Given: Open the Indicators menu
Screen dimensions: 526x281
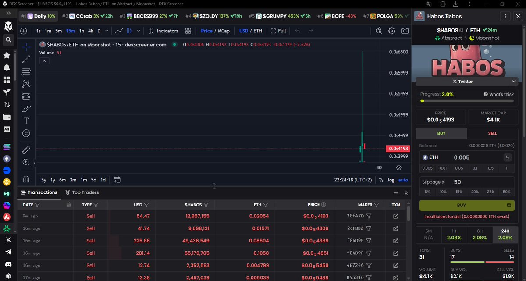Looking at the screenshot, I should (163, 31).
